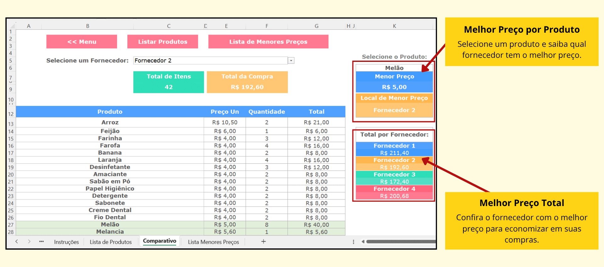This screenshot has width=604, height=267.
Task: Click the select-all corner triangle
Action: click(x=12, y=26)
